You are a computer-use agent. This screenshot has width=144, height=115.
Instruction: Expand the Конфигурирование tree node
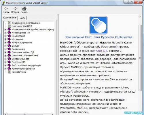click(5, 43)
